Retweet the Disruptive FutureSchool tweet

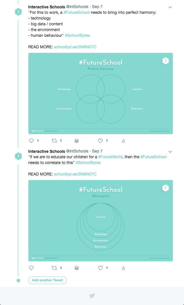click(54, 268)
